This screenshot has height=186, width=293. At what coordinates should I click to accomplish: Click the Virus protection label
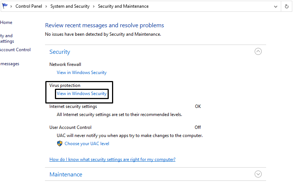pos(65,85)
